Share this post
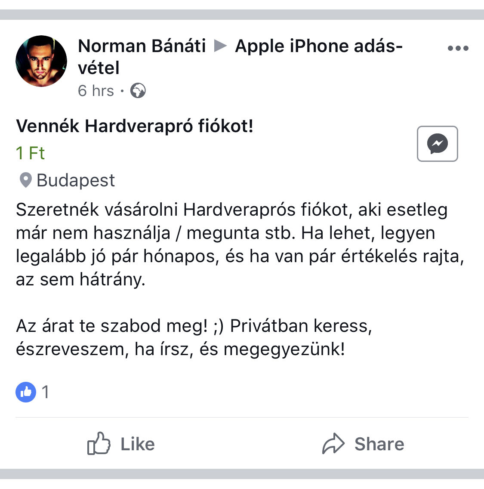Viewport: 484px width, 489px height. 363,443
